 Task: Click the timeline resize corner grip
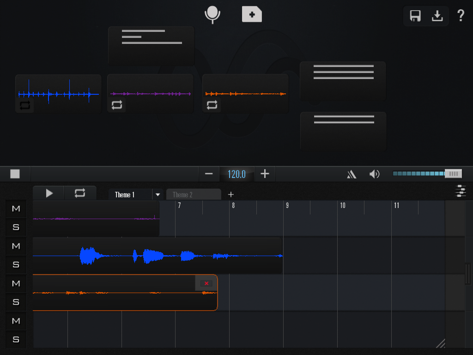(x=441, y=343)
